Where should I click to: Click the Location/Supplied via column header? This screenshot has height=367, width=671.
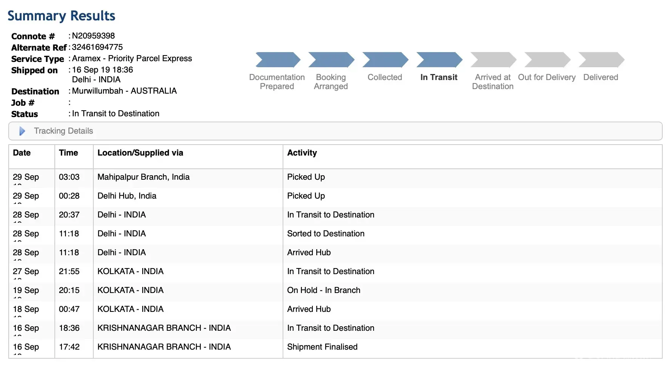click(140, 153)
